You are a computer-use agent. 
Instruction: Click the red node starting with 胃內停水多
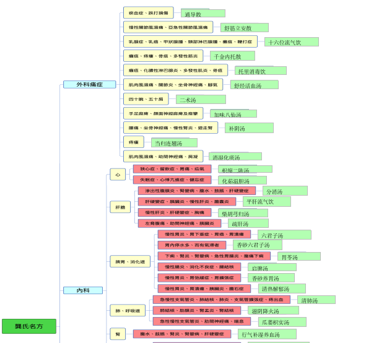click(x=192, y=245)
